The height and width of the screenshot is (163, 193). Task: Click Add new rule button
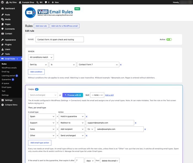tap(41, 26)
